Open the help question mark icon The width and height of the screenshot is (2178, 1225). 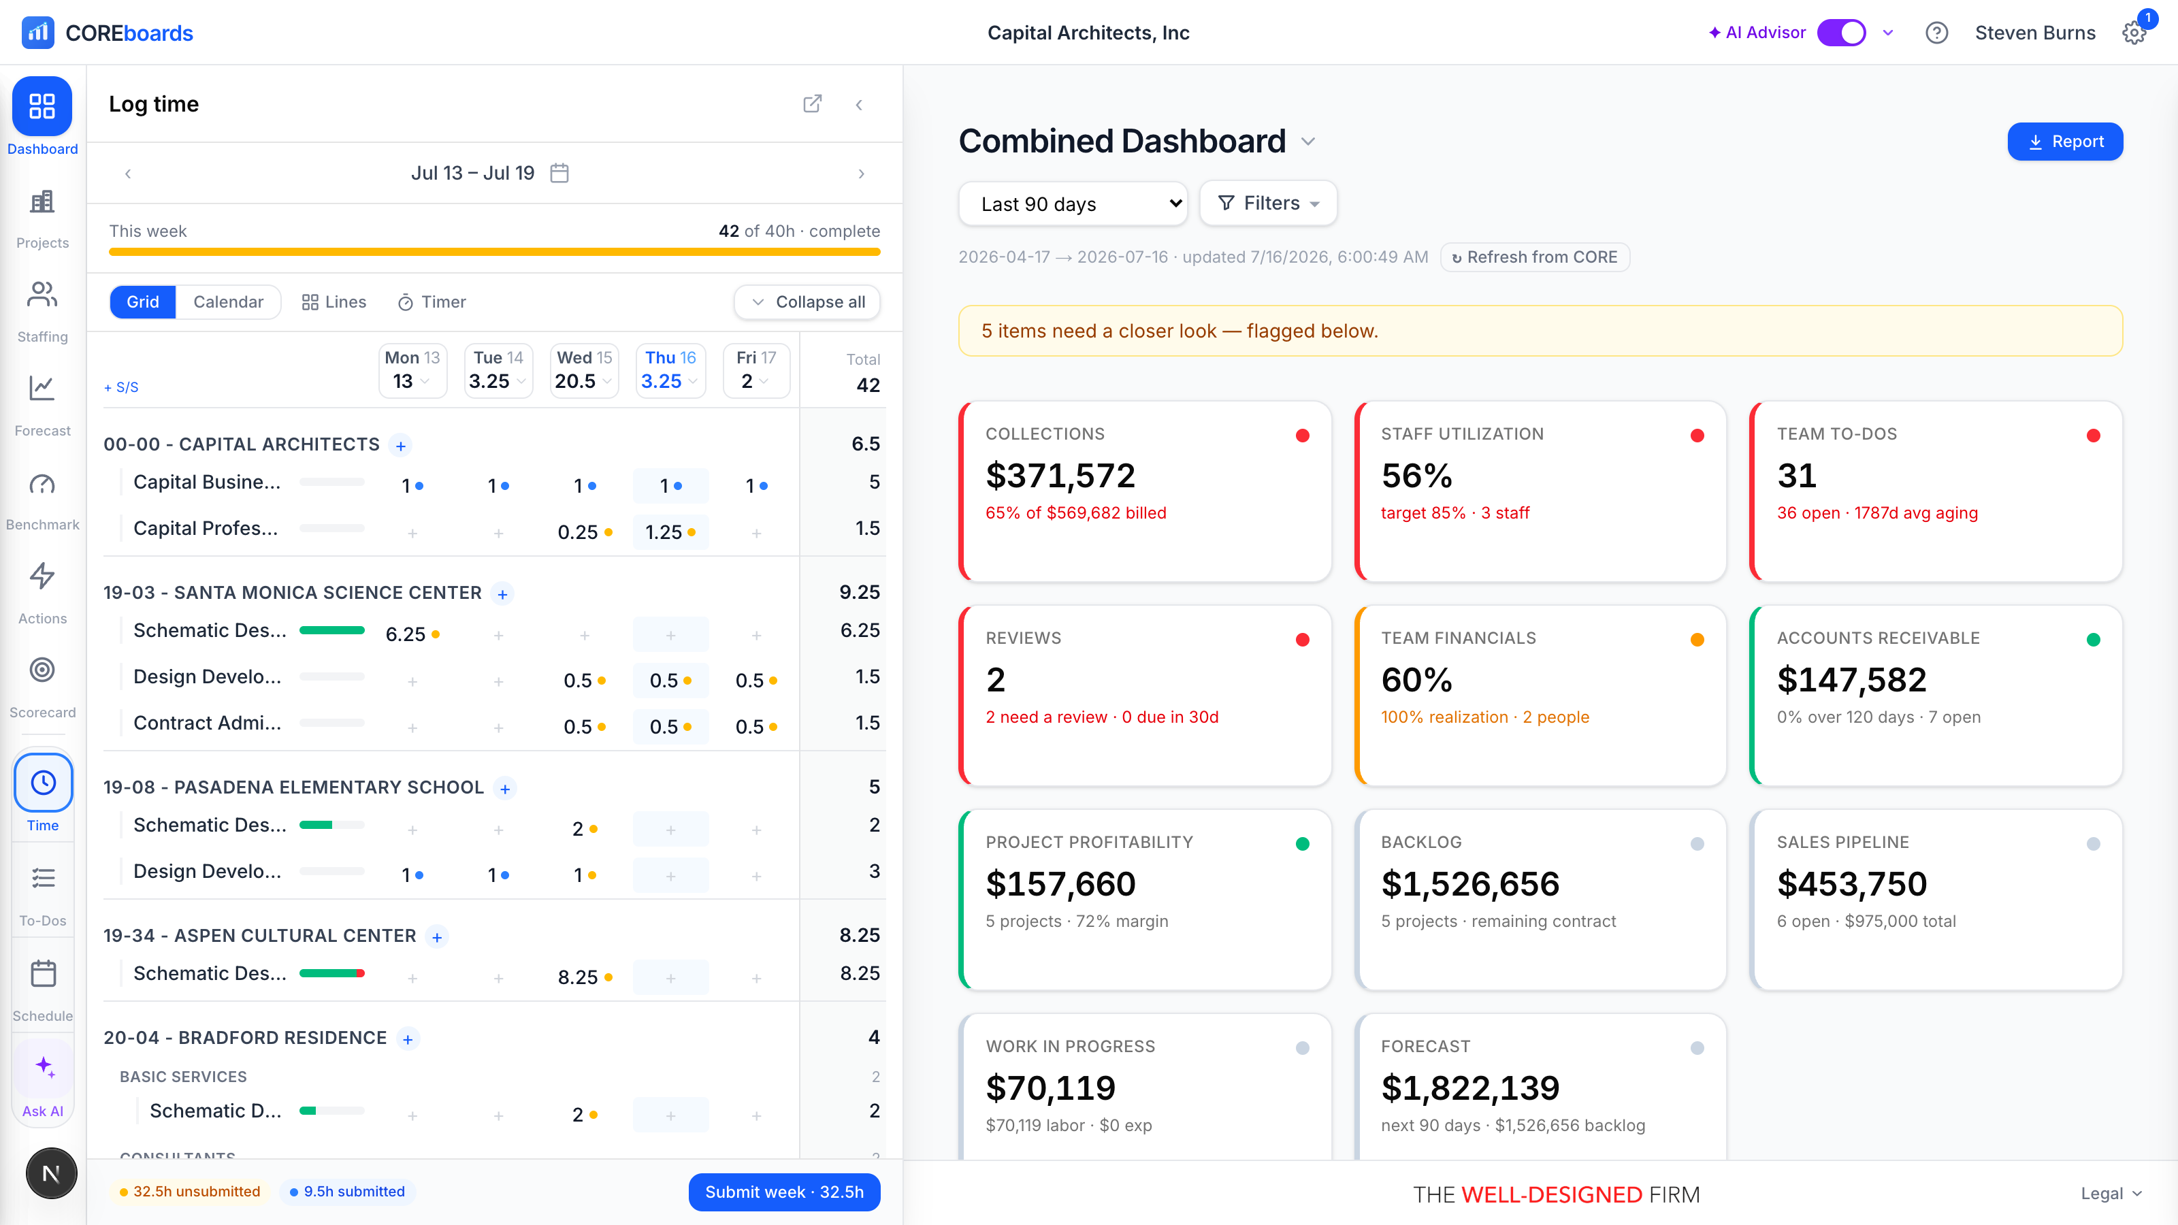coord(1936,33)
